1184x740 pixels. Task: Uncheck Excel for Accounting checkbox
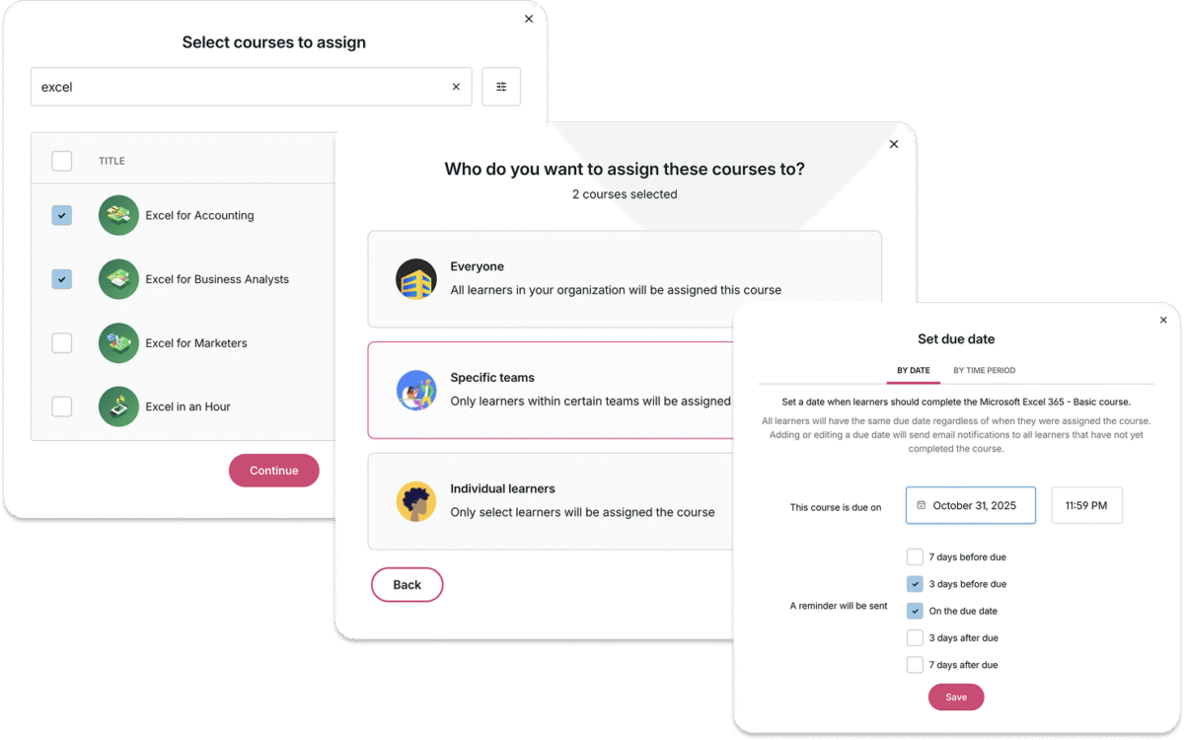62,215
